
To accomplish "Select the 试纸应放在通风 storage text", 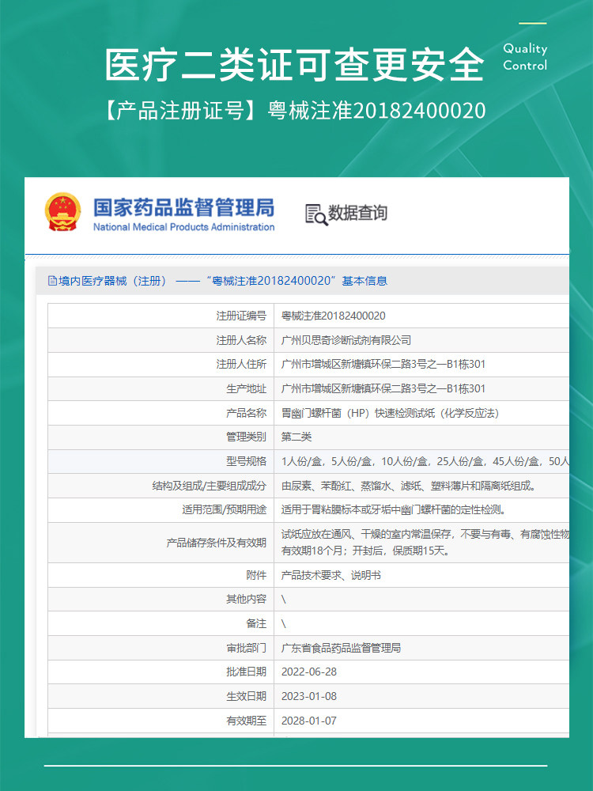I will click(425, 534).
